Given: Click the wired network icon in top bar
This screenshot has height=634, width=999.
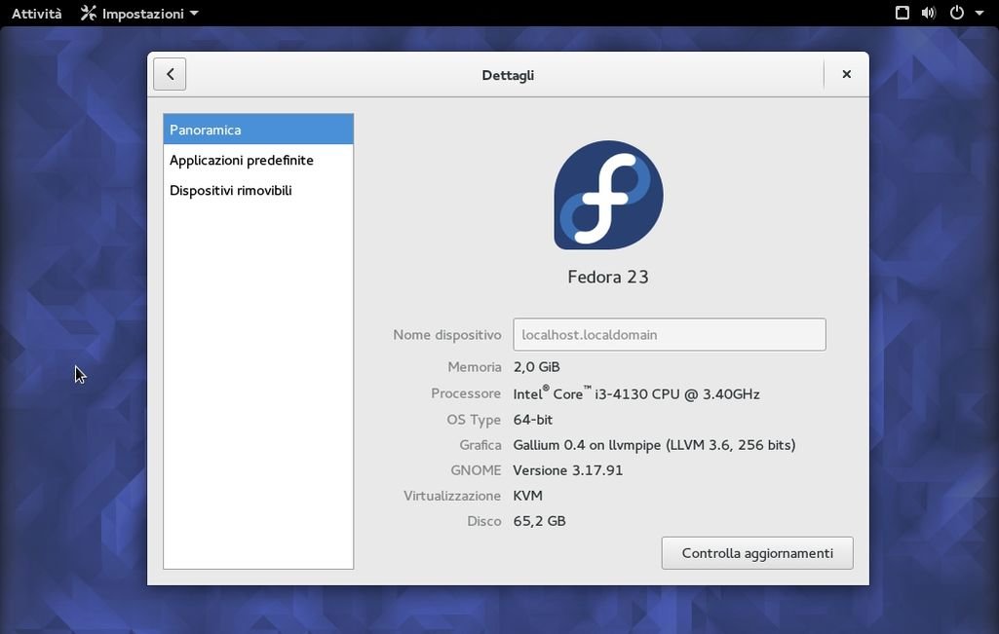Looking at the screenshot, I should click(903, 14).
